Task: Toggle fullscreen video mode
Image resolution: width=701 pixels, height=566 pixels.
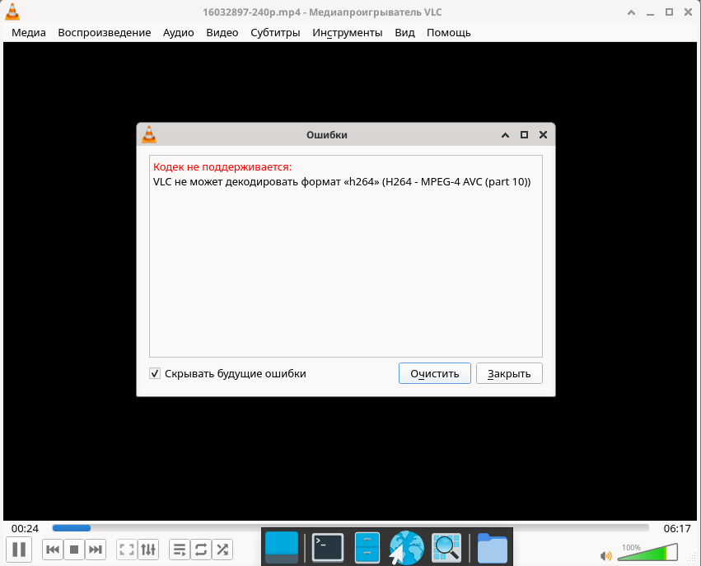Action: [127, 550]
